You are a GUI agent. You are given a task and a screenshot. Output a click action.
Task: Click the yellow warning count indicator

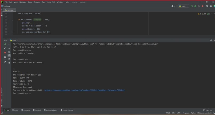[x=199, y=14]
